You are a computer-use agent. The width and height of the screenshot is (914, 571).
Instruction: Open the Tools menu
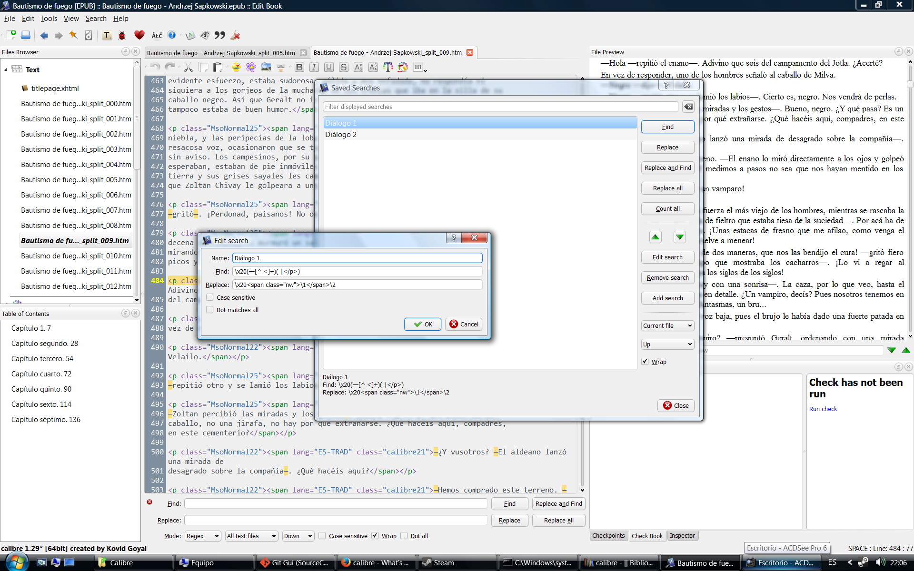click(x=49, y=19)
